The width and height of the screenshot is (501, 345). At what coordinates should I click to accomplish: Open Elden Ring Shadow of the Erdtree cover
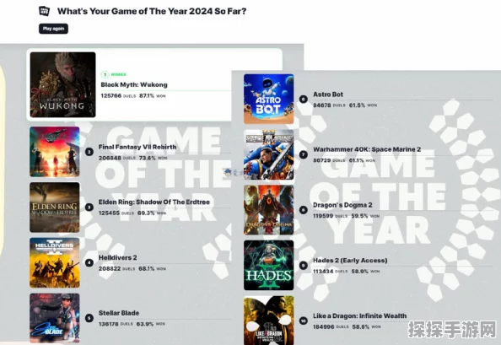point(55,208)
